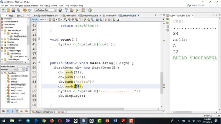The width and height of the screenshot is (221, 124).
Task: Open Debug Project dropdown arrow
Action: 86,10
